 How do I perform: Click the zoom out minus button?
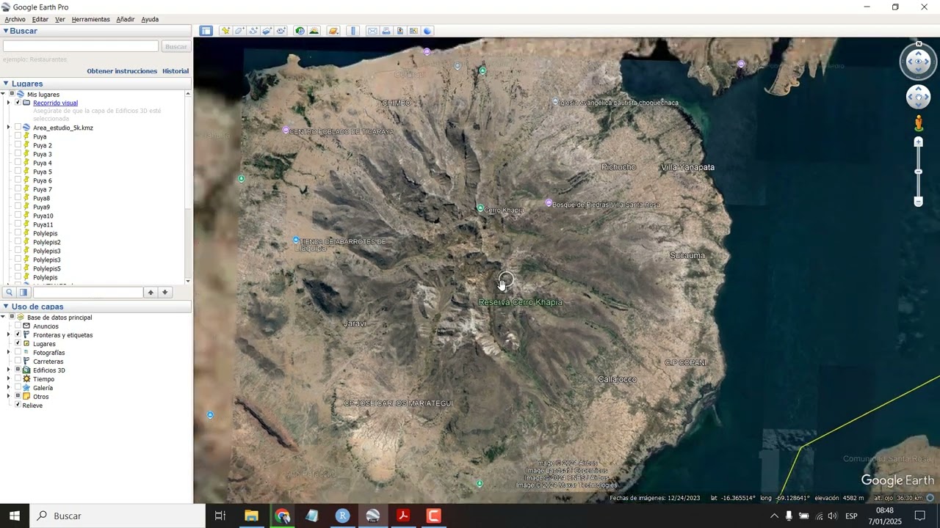click(x=918, y=202)
